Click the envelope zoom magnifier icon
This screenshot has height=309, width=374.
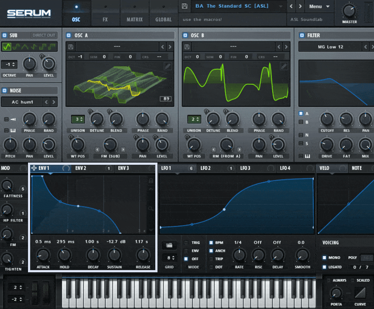coord(151,209)
